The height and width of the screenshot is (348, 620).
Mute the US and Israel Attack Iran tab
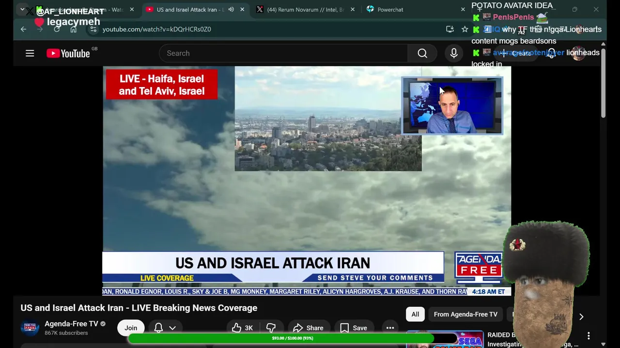pos(231,9)
